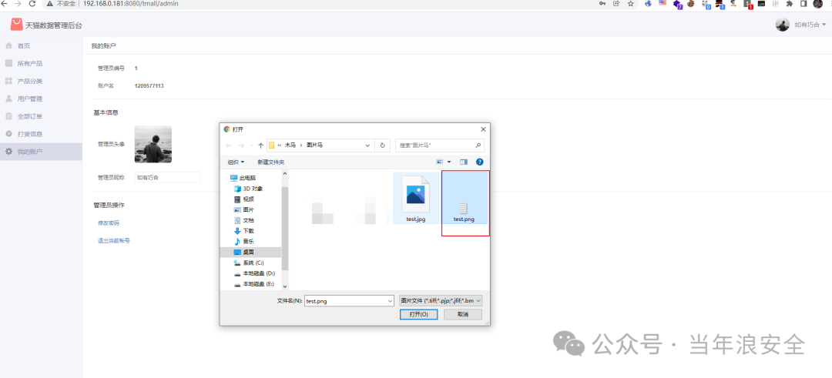832x378 pixels.
Task: Bookmark this page with the star icon
Action: 630,4
